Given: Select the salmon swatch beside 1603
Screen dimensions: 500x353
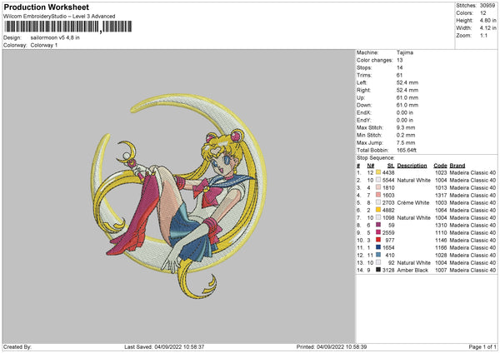Looking at the screenshot, I should pyautogui.click(x=378, y=195).
